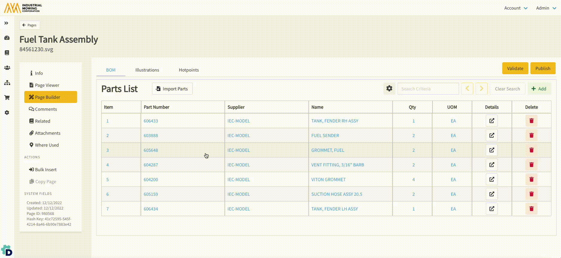The image size is (561, 258).
Task: Click the Import Parts button
Action: click(172, 89)
